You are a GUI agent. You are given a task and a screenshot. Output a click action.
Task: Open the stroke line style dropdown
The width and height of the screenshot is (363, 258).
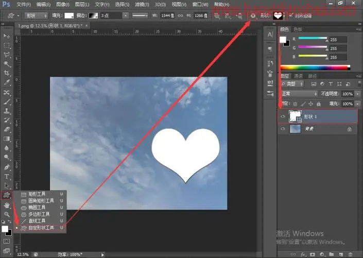(140, 16)
